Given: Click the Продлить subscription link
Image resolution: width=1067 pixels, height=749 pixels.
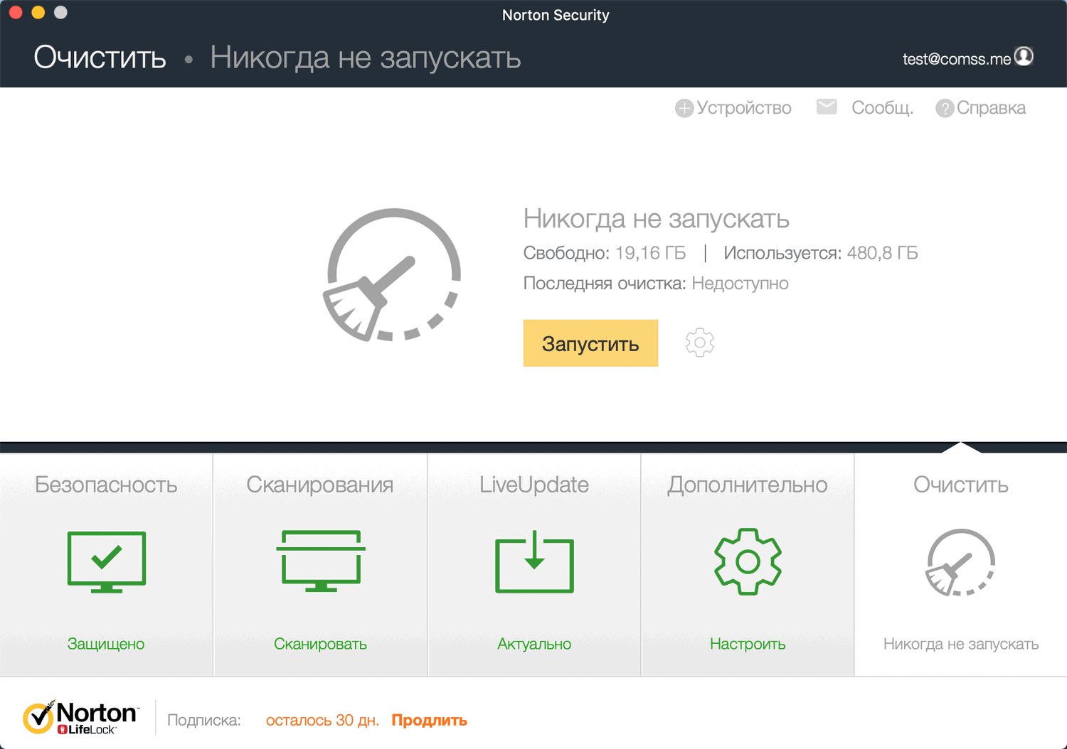Looking at the screenshot, I should pyautogui.click(x=430, y=720).
